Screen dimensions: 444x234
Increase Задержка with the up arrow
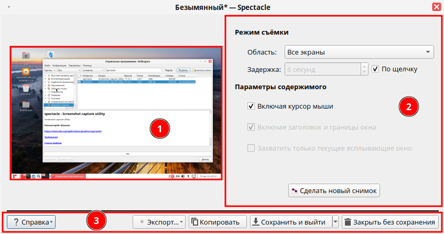(x=364, y=66)
